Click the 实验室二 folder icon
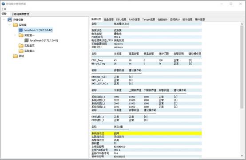 (21, 51)
